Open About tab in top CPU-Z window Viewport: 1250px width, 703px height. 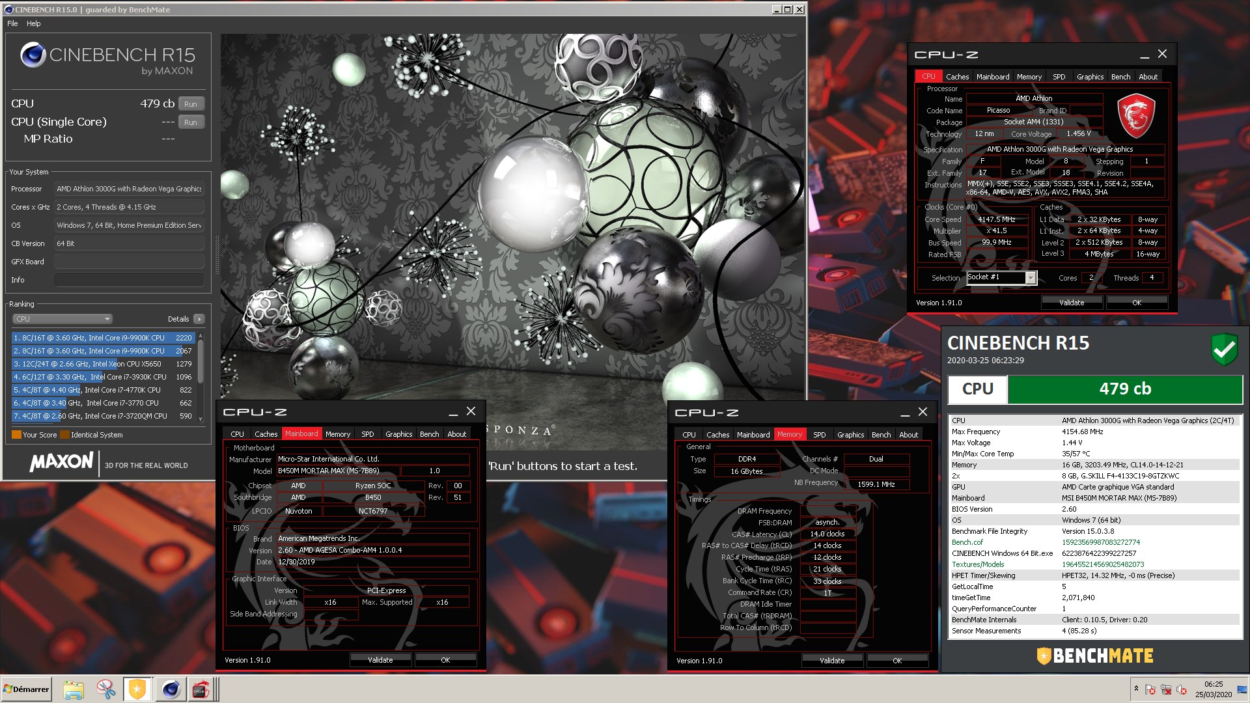point(1148,77)
